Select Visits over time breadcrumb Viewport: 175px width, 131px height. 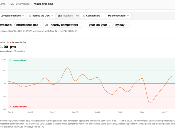tap(44, 4)
